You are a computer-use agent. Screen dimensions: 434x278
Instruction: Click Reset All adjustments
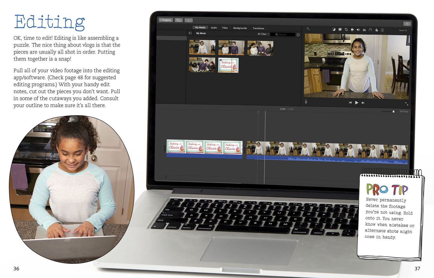[403, 30]
